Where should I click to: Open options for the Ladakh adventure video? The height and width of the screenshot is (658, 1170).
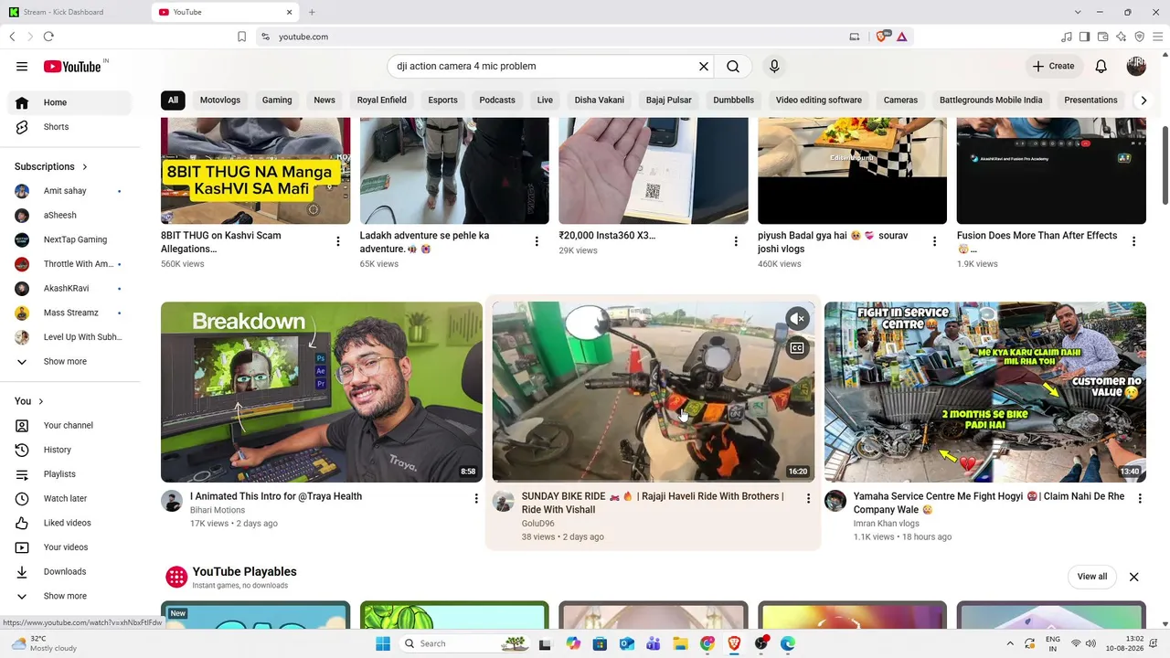[x=537, y=241]
